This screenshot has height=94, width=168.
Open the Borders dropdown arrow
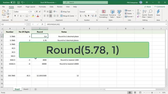29,16
